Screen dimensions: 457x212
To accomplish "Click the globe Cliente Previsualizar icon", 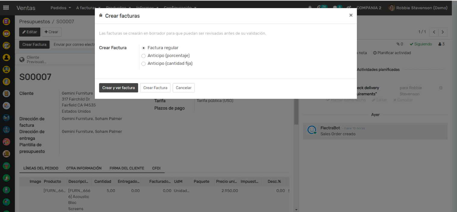I will (22, 60).
